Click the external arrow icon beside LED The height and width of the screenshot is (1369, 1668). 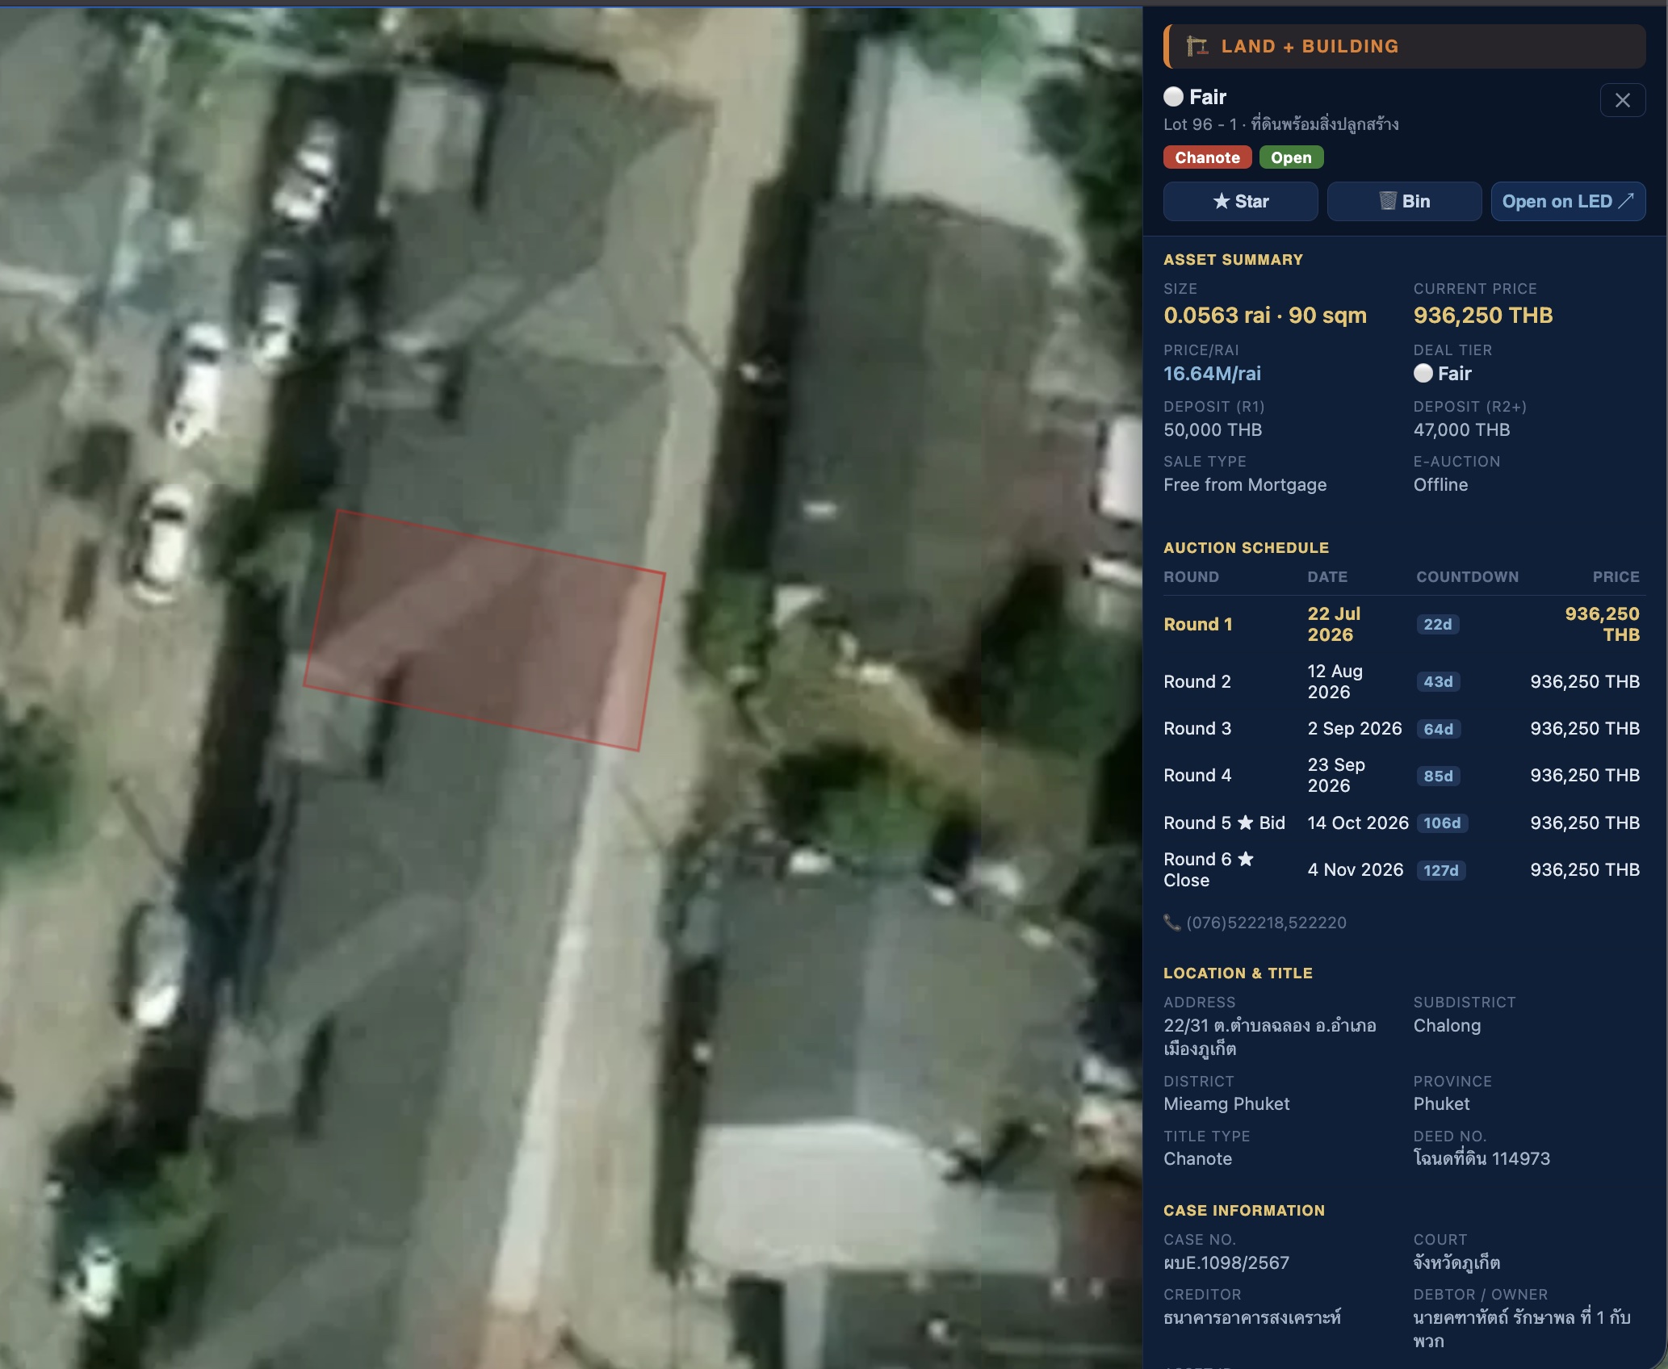1626,201
